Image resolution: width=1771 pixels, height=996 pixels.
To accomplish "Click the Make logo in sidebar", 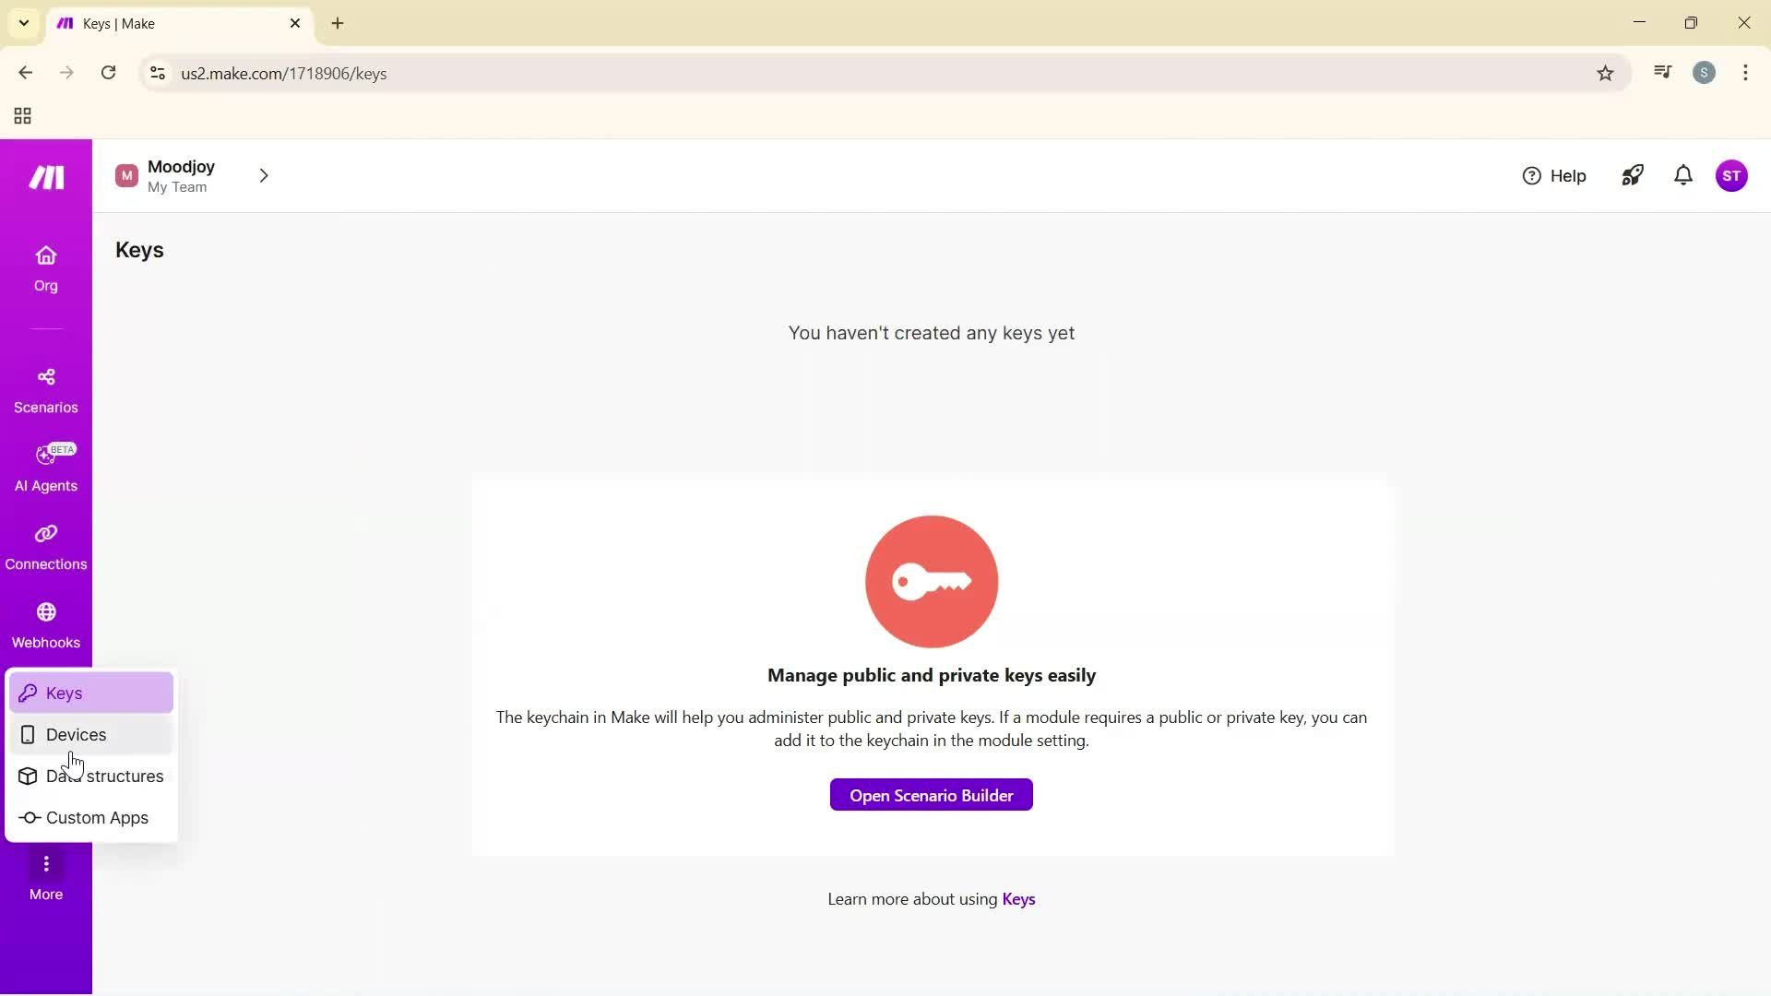I will pos(45,176).
